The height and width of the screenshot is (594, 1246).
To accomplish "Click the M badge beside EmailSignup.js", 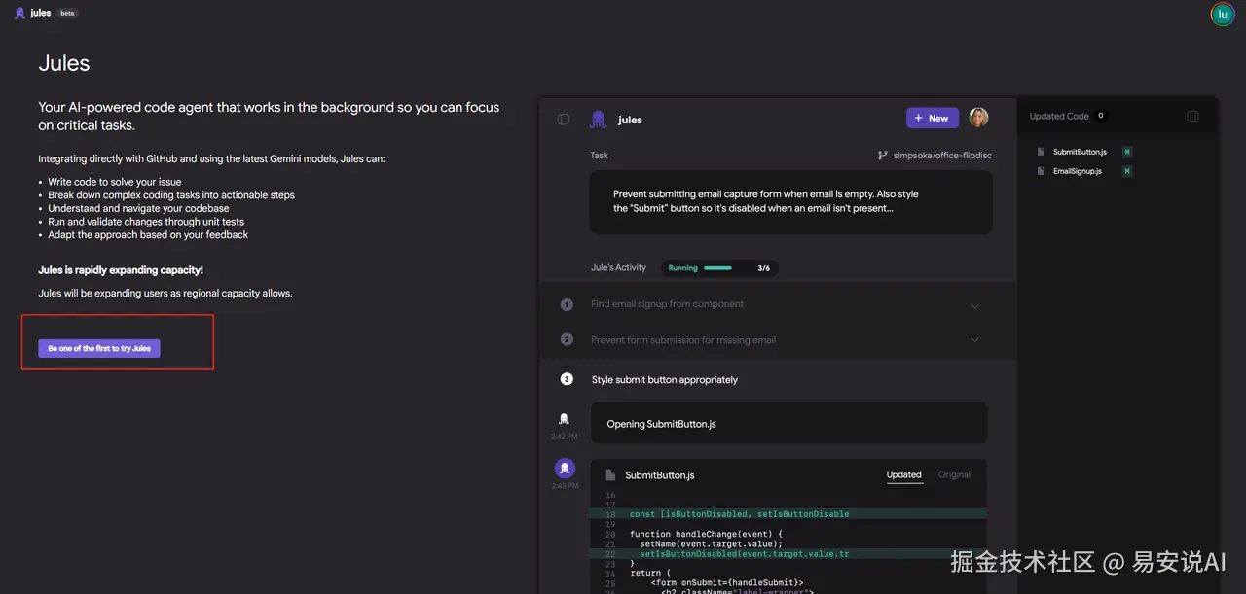I will coord(1127,172).
